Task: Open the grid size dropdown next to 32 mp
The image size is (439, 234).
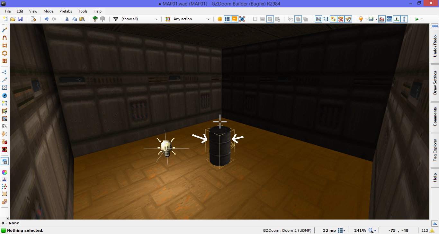Action: pyautogui.click(x=341, y=230)
